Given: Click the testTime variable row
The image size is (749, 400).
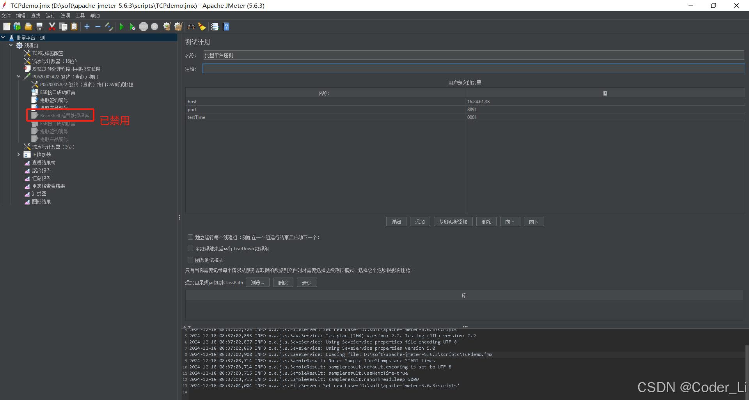Looking at the screenshot, I should (x=465, y=117).
